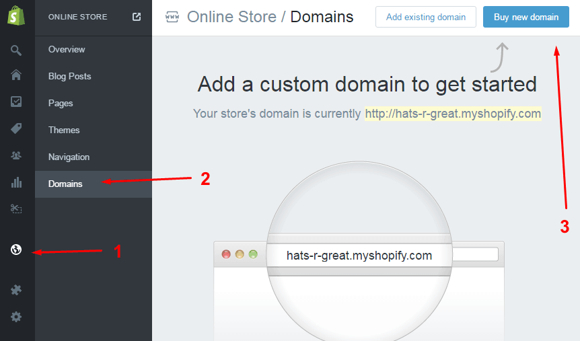The width and height of the screenshot is (580, 341).
Task: Open Themes section
Action: tap(64, 130)
